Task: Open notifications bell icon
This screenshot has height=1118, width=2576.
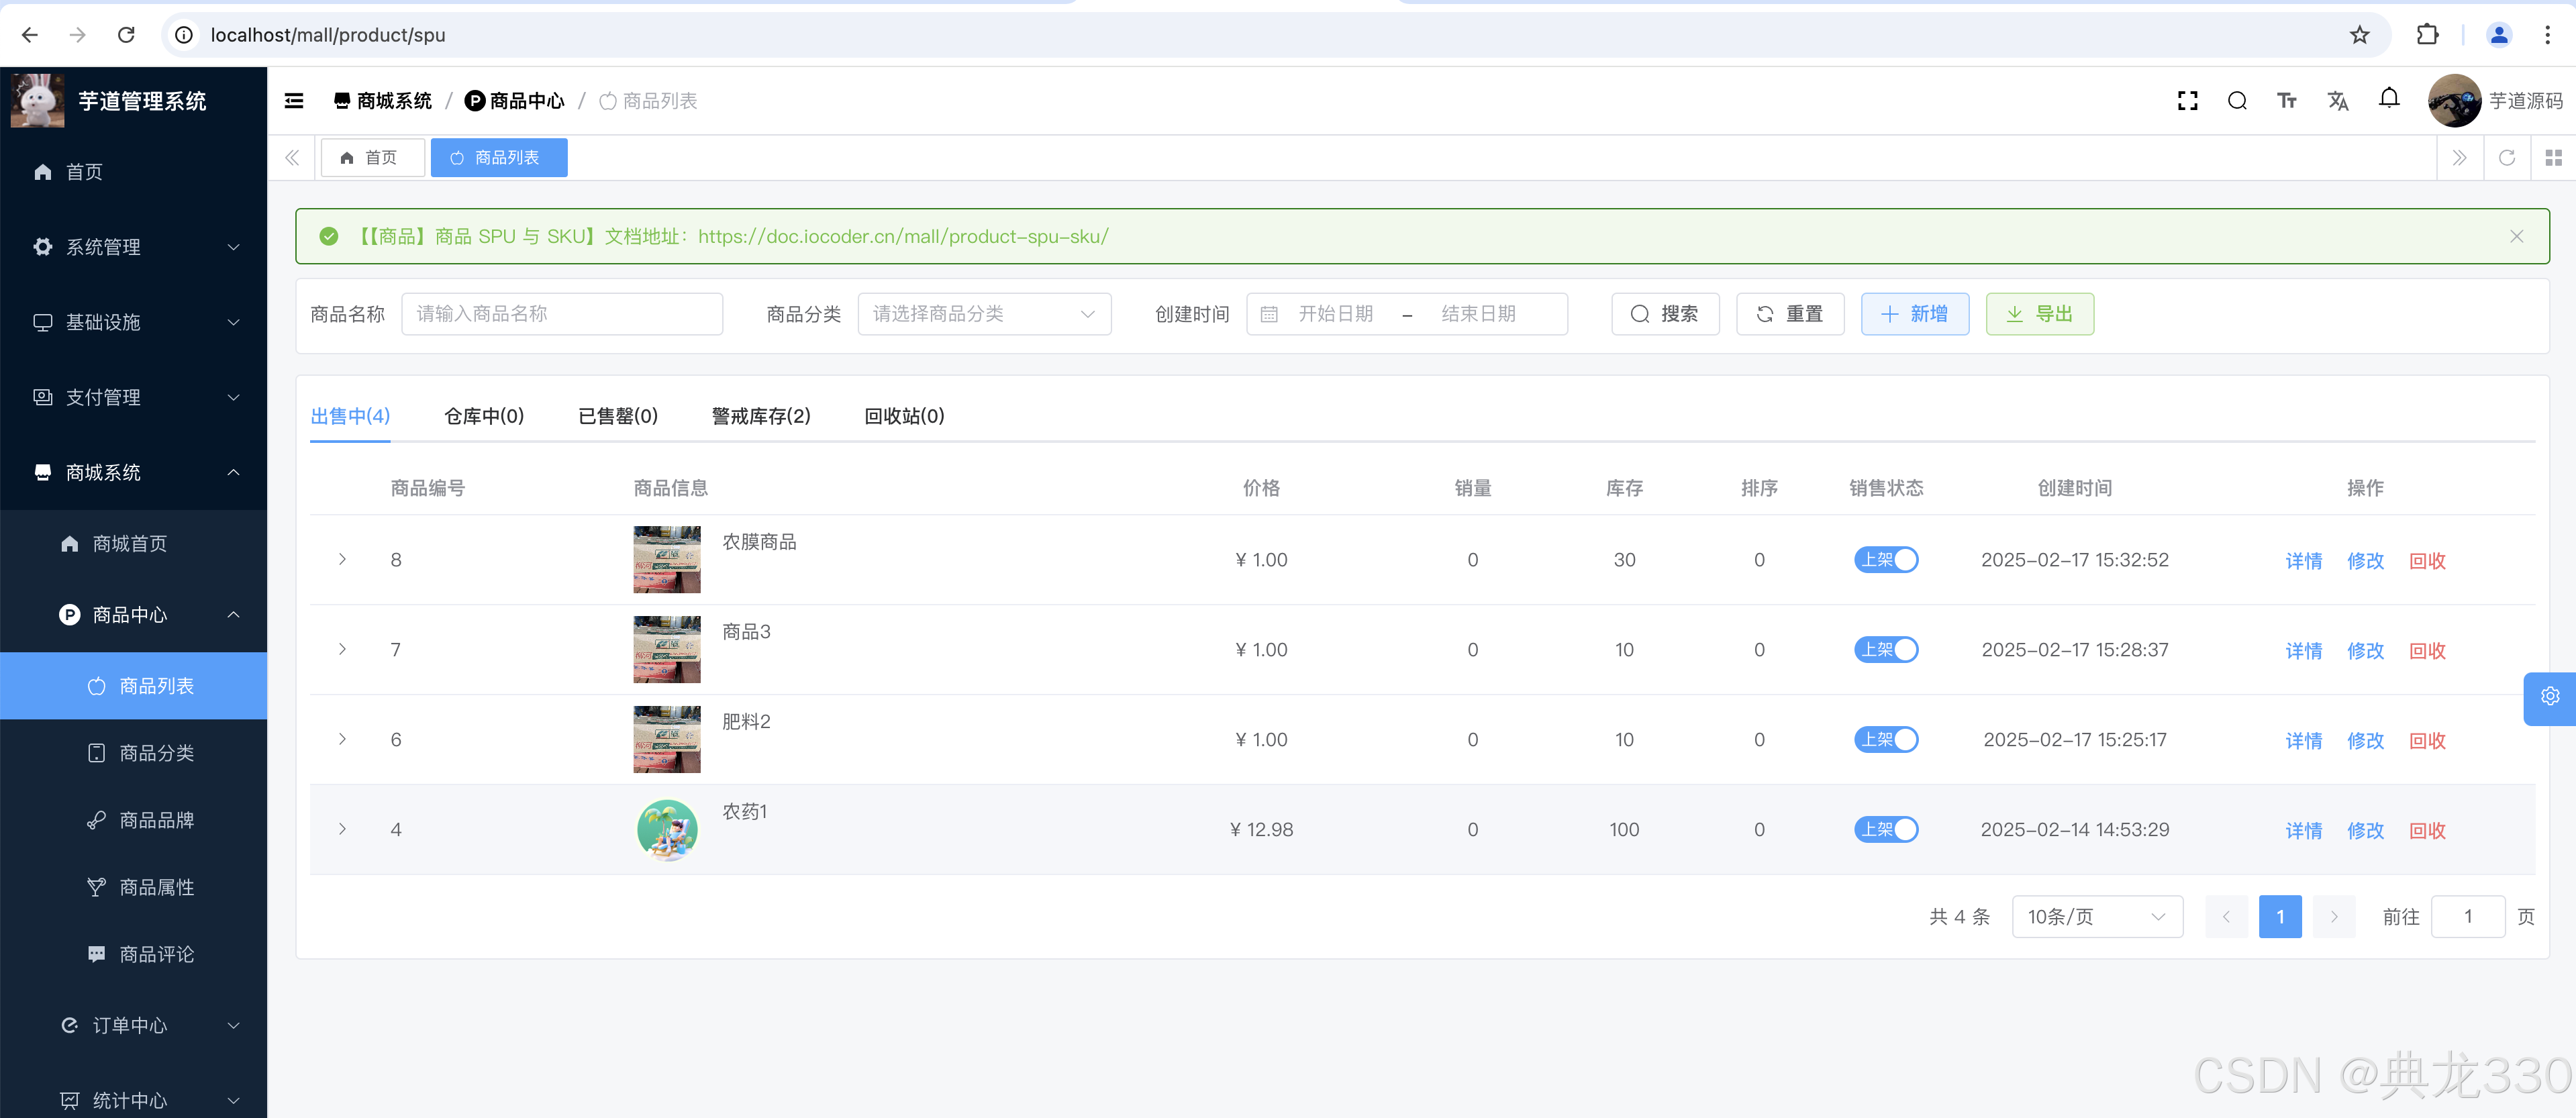Action: pyautogui.click(x=2388, y=98)
